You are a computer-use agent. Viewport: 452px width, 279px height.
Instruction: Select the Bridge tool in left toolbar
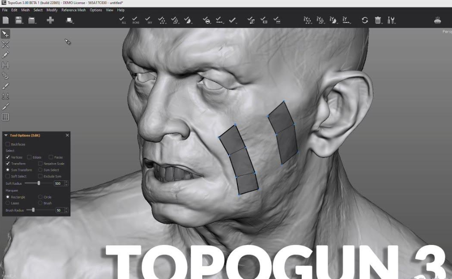(x=6, y=65)
